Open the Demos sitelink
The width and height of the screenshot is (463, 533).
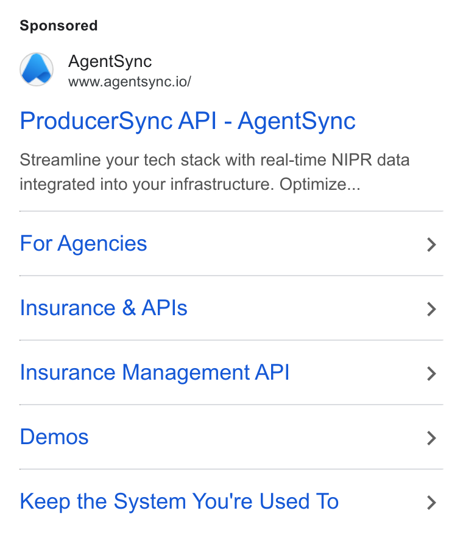54,437
